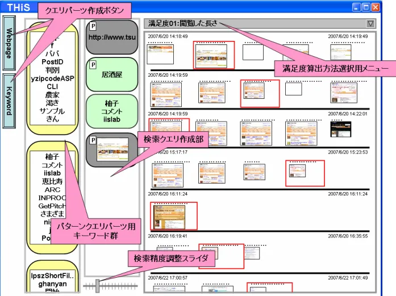Select keyword ARC
The width and height of the screenshot is (396, 296).
[x=52, y=190]
